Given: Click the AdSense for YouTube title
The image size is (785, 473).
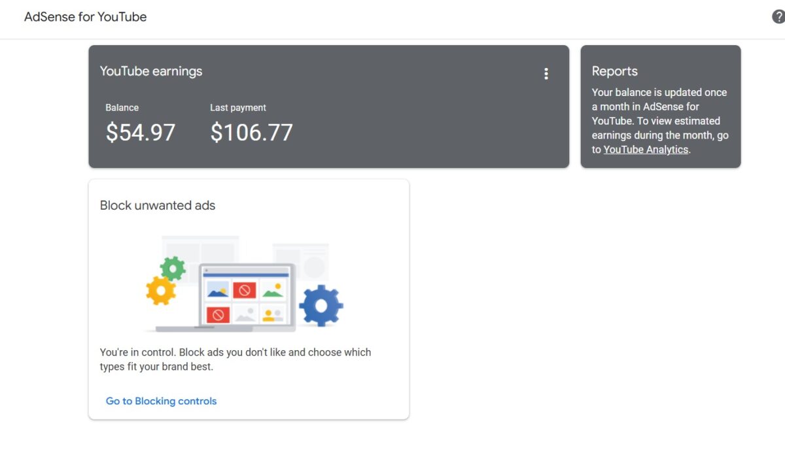Looking at the screenshot, I should coord(86,17).
